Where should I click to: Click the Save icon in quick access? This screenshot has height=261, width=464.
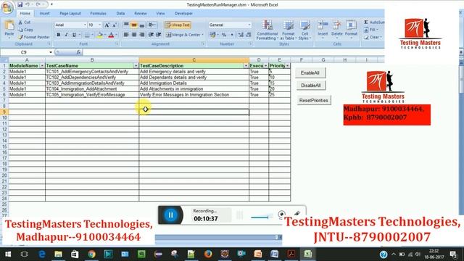click(20, 4)
